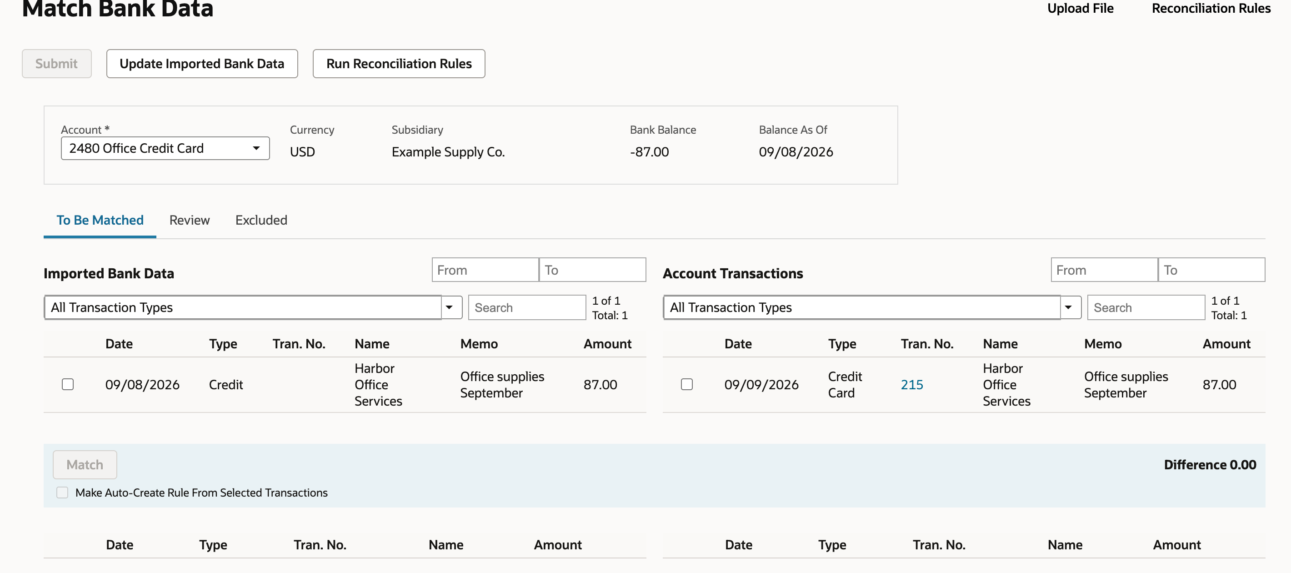Switch to the To Be Matched tab
This screenshot has width=1291, height=573.
pos(100,220)
